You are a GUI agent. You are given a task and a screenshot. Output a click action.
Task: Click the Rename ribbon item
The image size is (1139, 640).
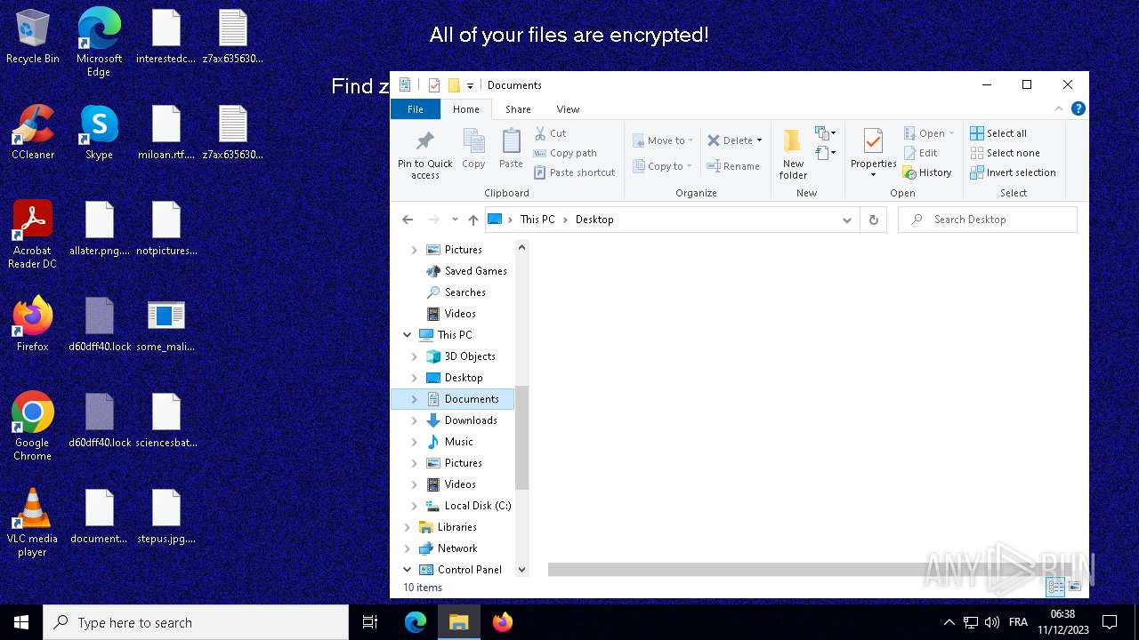coord(733,166)
